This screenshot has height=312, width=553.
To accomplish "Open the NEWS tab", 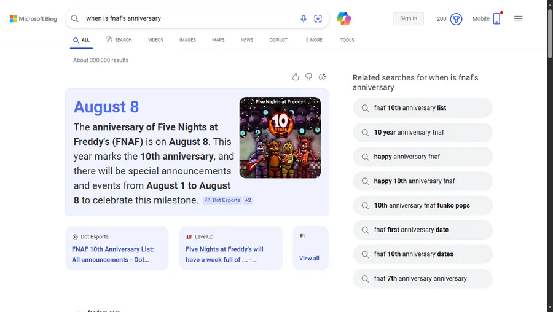I will pos(247,40).
